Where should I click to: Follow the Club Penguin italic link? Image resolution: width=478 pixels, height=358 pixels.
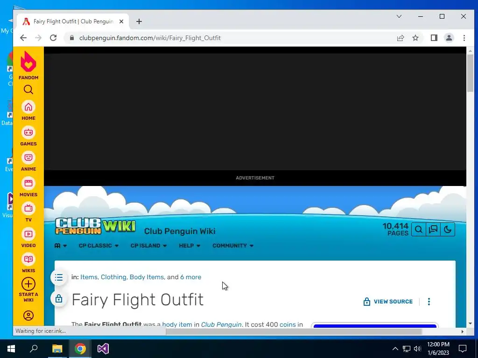pos(221,324)
